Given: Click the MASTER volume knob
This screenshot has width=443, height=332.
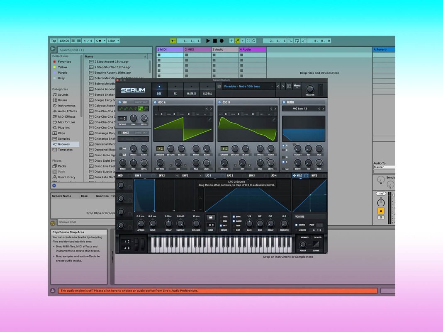Looking at the screenshot, I should pyautogui.click(x=310, y=89).
